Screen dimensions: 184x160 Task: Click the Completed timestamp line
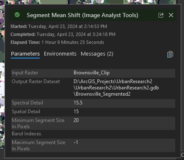point(63,34)
